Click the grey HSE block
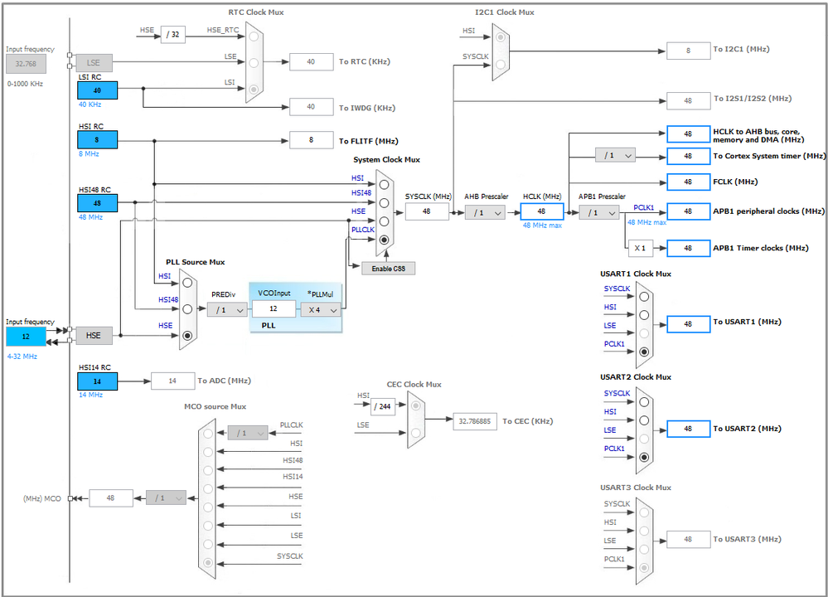 [94, 336]
